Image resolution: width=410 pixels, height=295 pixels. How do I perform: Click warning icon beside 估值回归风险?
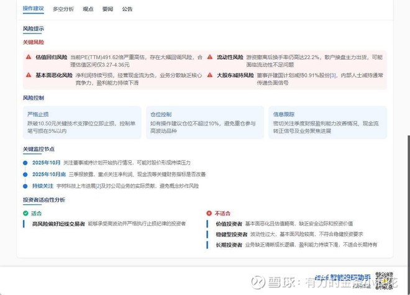[x=29, y=57]
